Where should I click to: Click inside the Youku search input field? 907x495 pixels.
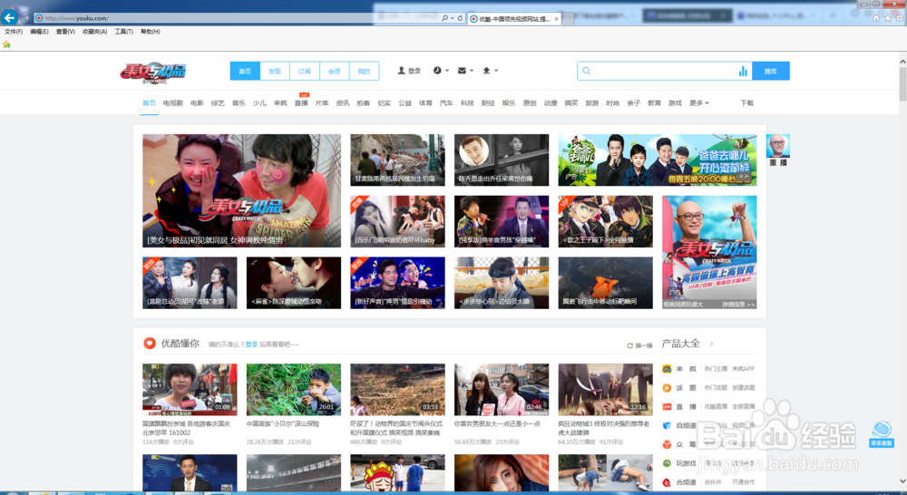coord(664,71)
